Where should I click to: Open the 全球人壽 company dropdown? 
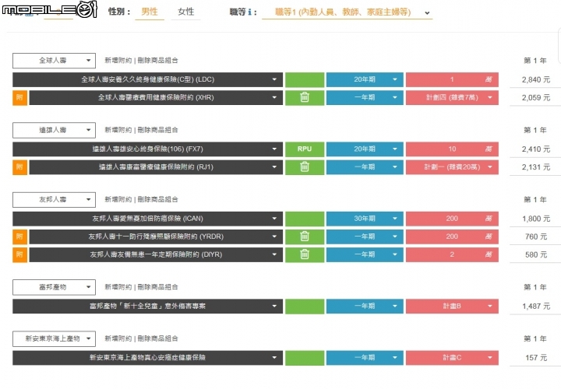coord(54,61)
